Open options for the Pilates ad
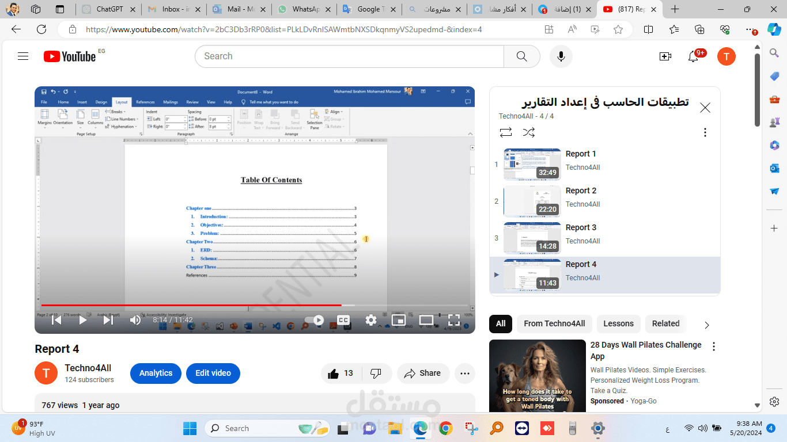The width and height of the screenshot is (787, 442). 714,346
